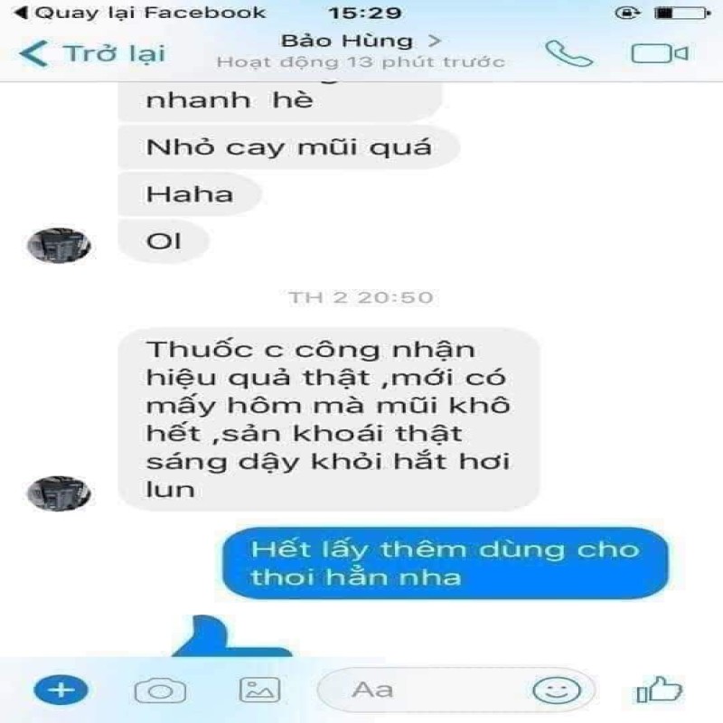Tap avatar beside long gray message

click(x=59, y=493)
